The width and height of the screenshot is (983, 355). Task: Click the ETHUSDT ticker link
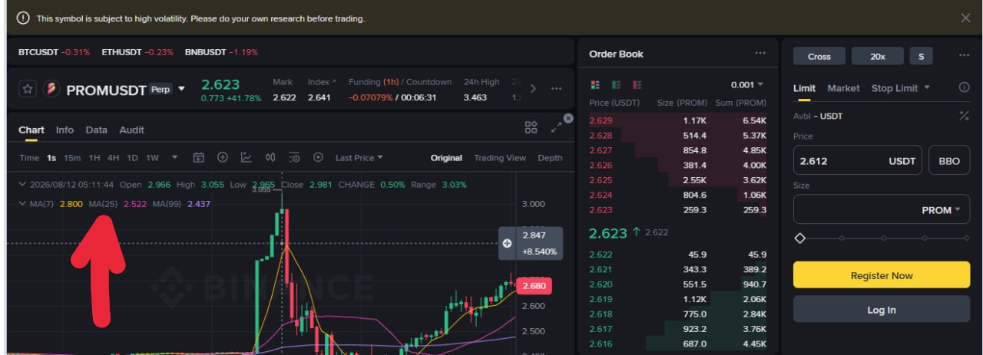(137, 52)
